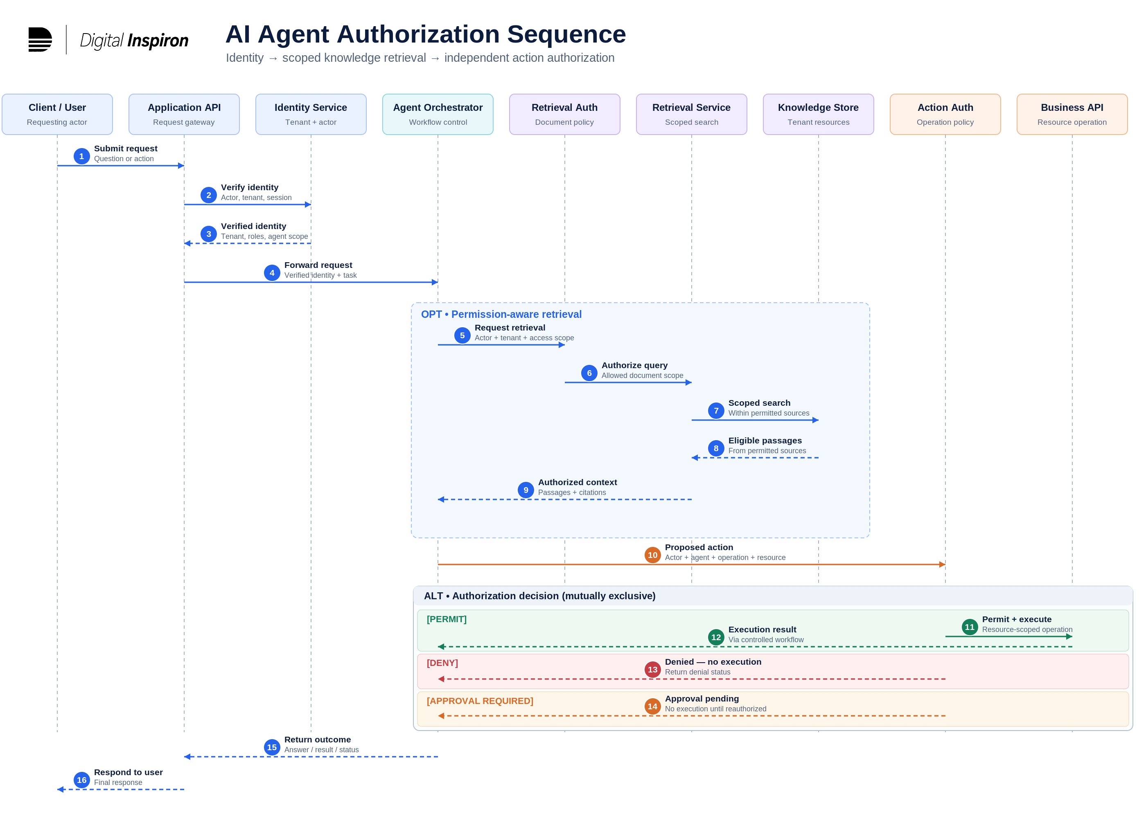
Task: Click the subtitle starting with "Identity → scoped knowledge retrieval"
Action: (420, 58)
